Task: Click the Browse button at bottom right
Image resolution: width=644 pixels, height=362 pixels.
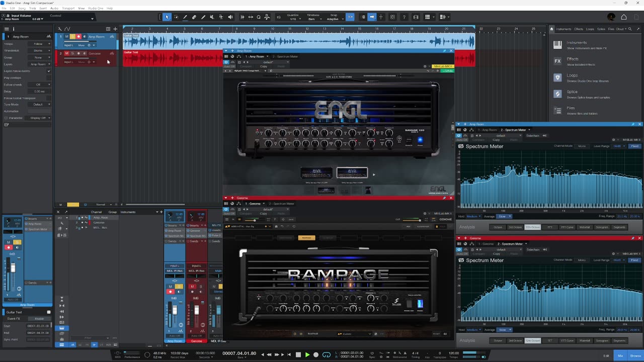Action: [635, 356]
